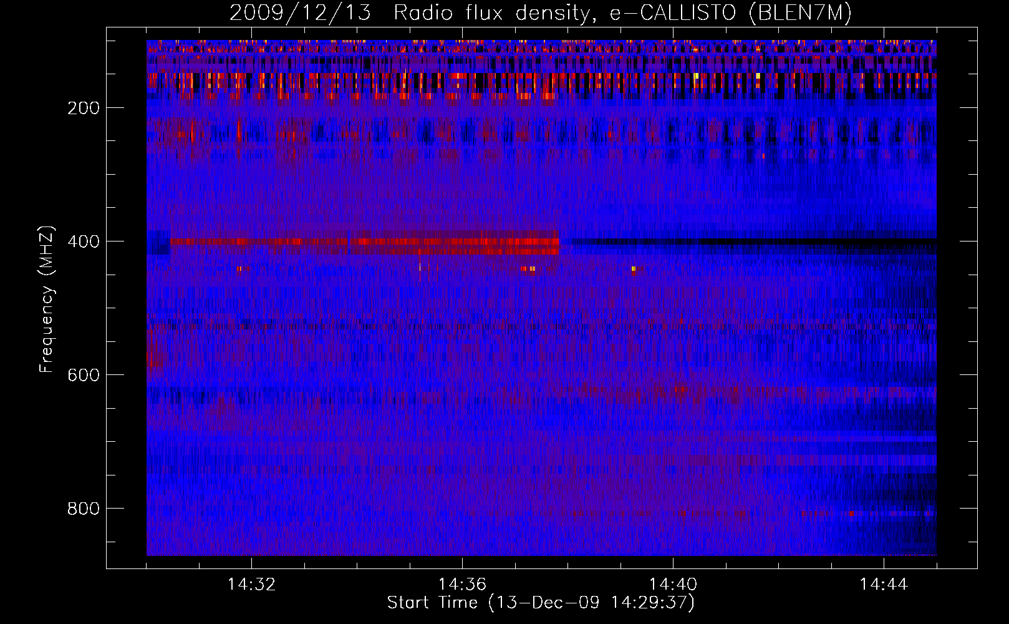This screenshot has height=624, width=1009.
Task: Click the 400 frequency tick label
Action: [x=84, y=241]
